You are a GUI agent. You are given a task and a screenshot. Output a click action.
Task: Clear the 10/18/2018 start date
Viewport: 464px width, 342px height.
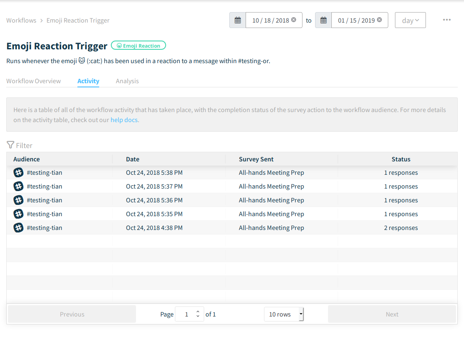tap(294, 20)
